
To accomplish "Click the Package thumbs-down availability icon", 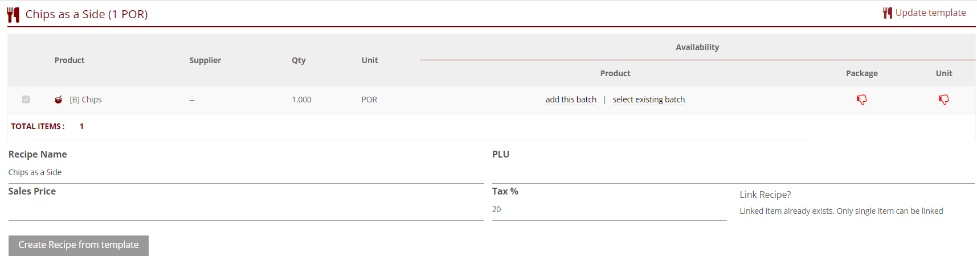I will point(861,100).
